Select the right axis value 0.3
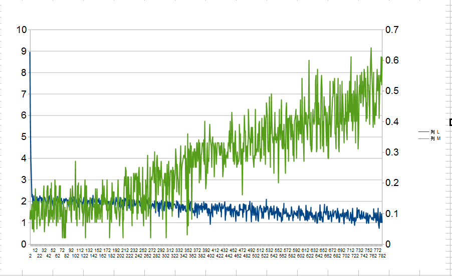The height and width of the screenshot is (276, 452). click(392, 152)
